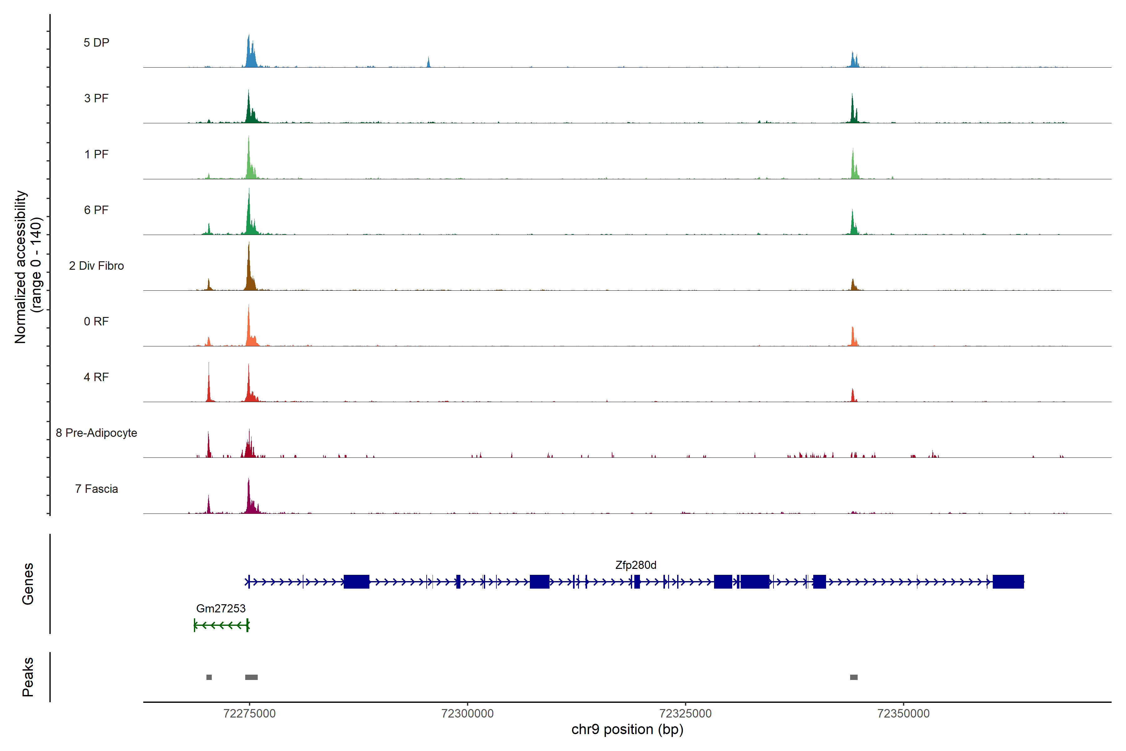Click the chr9 position (bp) axis title
This screenshot has width=1126, height=751.
627,729
